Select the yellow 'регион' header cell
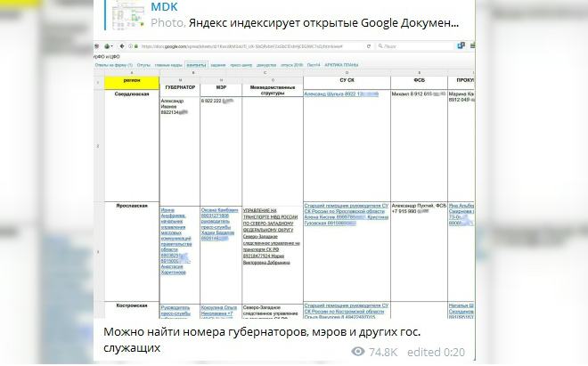The image size is (588, 366). [132, 83]
